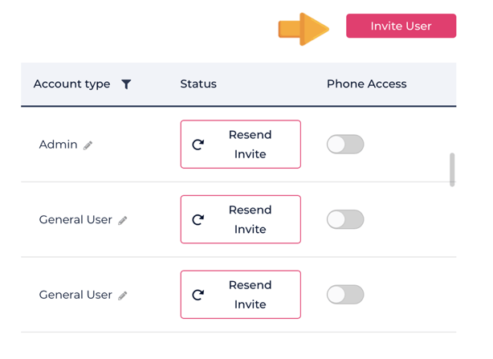Resend invite to the Admin user

point(241,145)
